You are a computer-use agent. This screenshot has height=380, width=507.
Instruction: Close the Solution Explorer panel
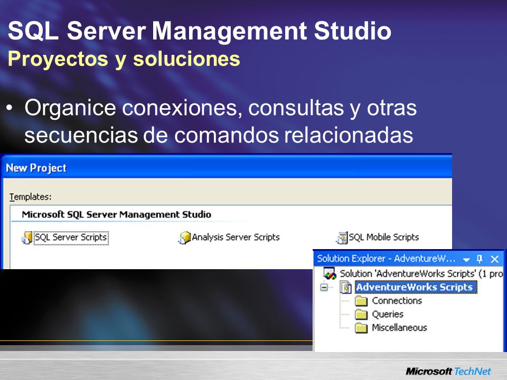[x=495, y=259]
